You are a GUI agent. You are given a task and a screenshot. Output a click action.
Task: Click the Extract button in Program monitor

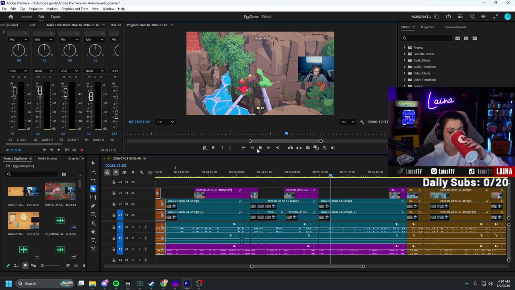(299, 148)
